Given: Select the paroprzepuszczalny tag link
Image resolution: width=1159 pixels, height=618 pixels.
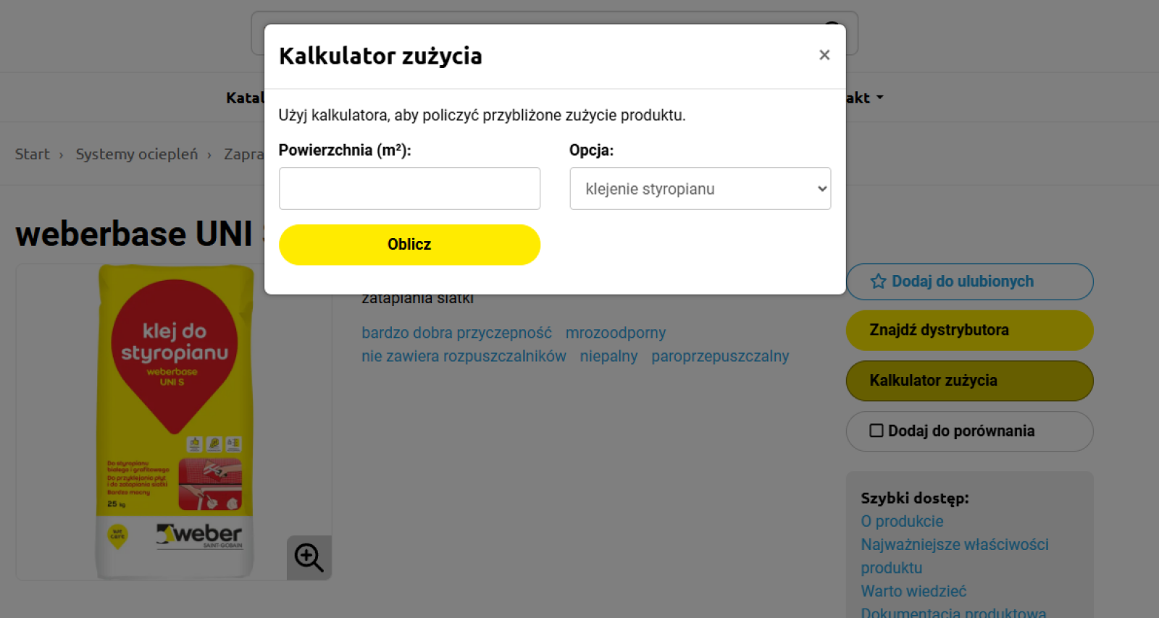Looking at the screenshot, I should tap(720, 356).
